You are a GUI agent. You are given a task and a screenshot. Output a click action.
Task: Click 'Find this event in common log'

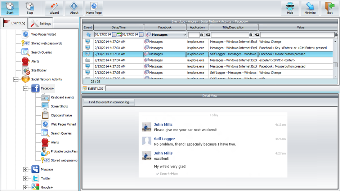pos(109,102)
